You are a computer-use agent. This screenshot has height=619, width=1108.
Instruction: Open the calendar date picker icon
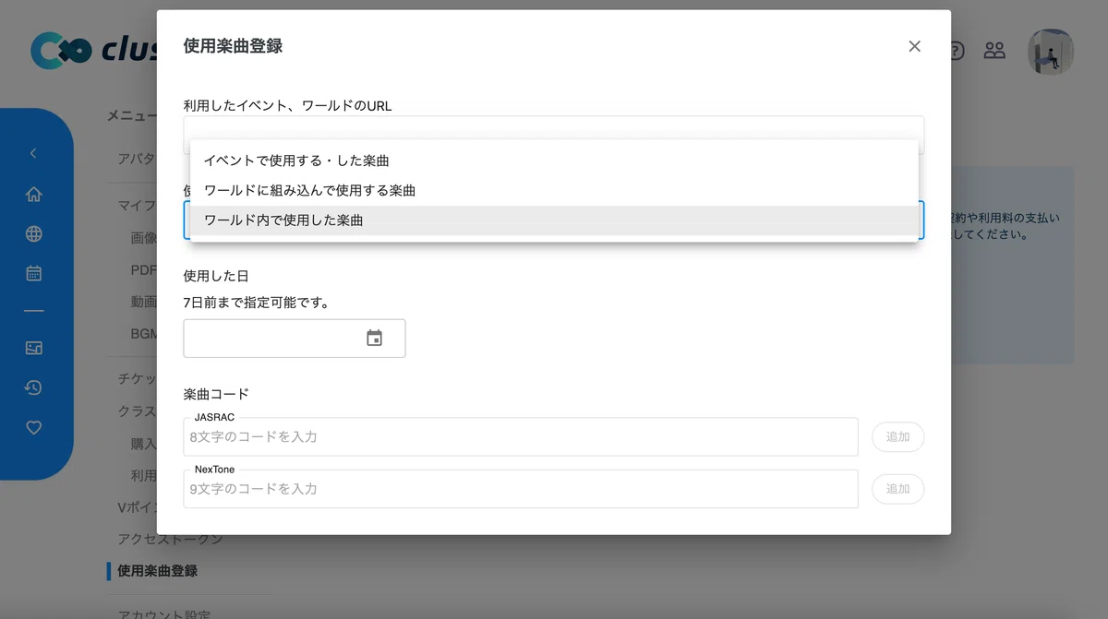tap(374, 338)
